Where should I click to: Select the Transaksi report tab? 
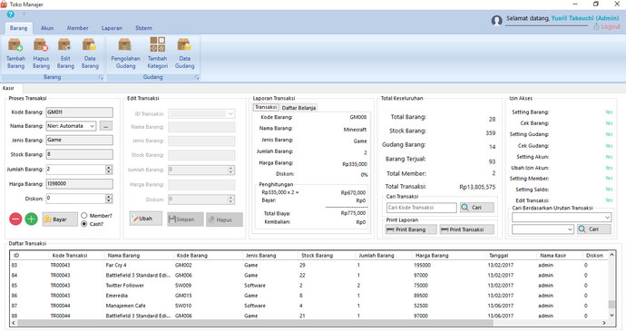click(x=266, y=107)
